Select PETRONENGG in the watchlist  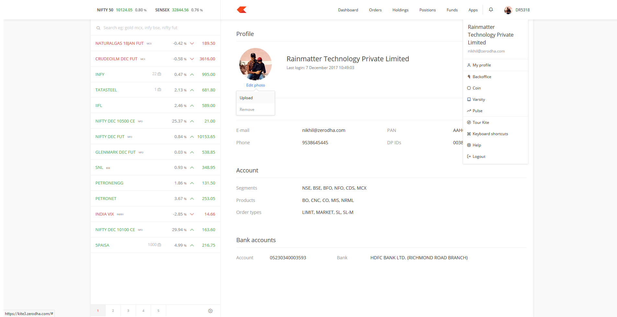155,183
